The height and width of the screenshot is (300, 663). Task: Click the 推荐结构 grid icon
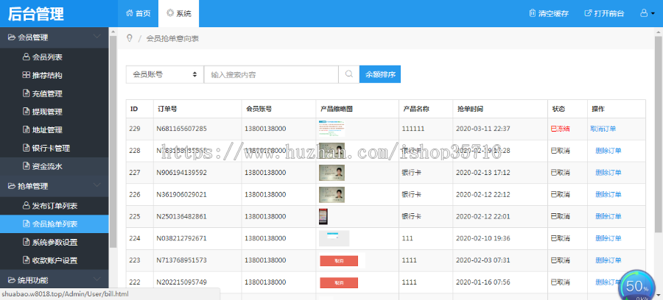(26, 75)
